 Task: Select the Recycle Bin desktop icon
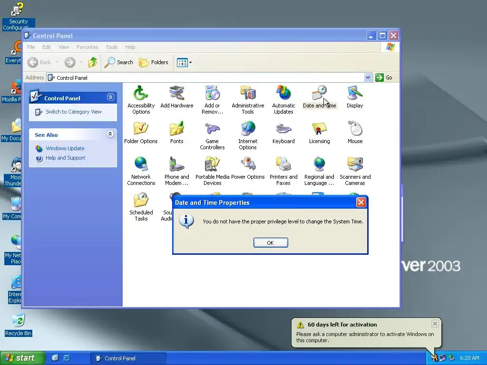(x=19, y=325)
